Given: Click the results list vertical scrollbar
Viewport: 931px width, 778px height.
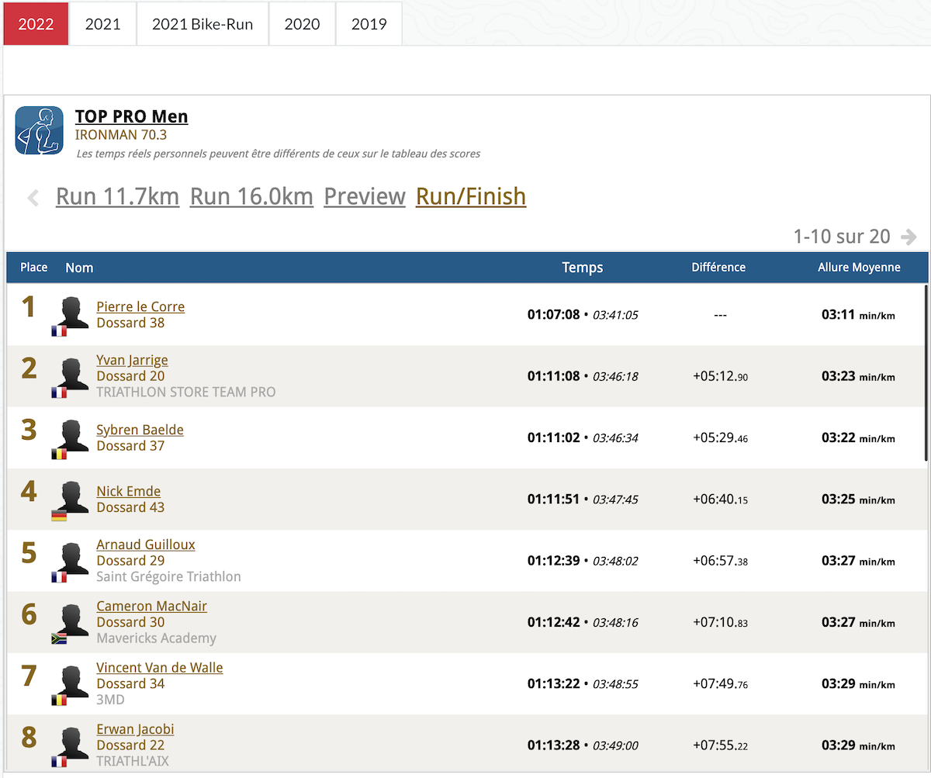Looking at the screenshot, I should (x=926, y=372).
